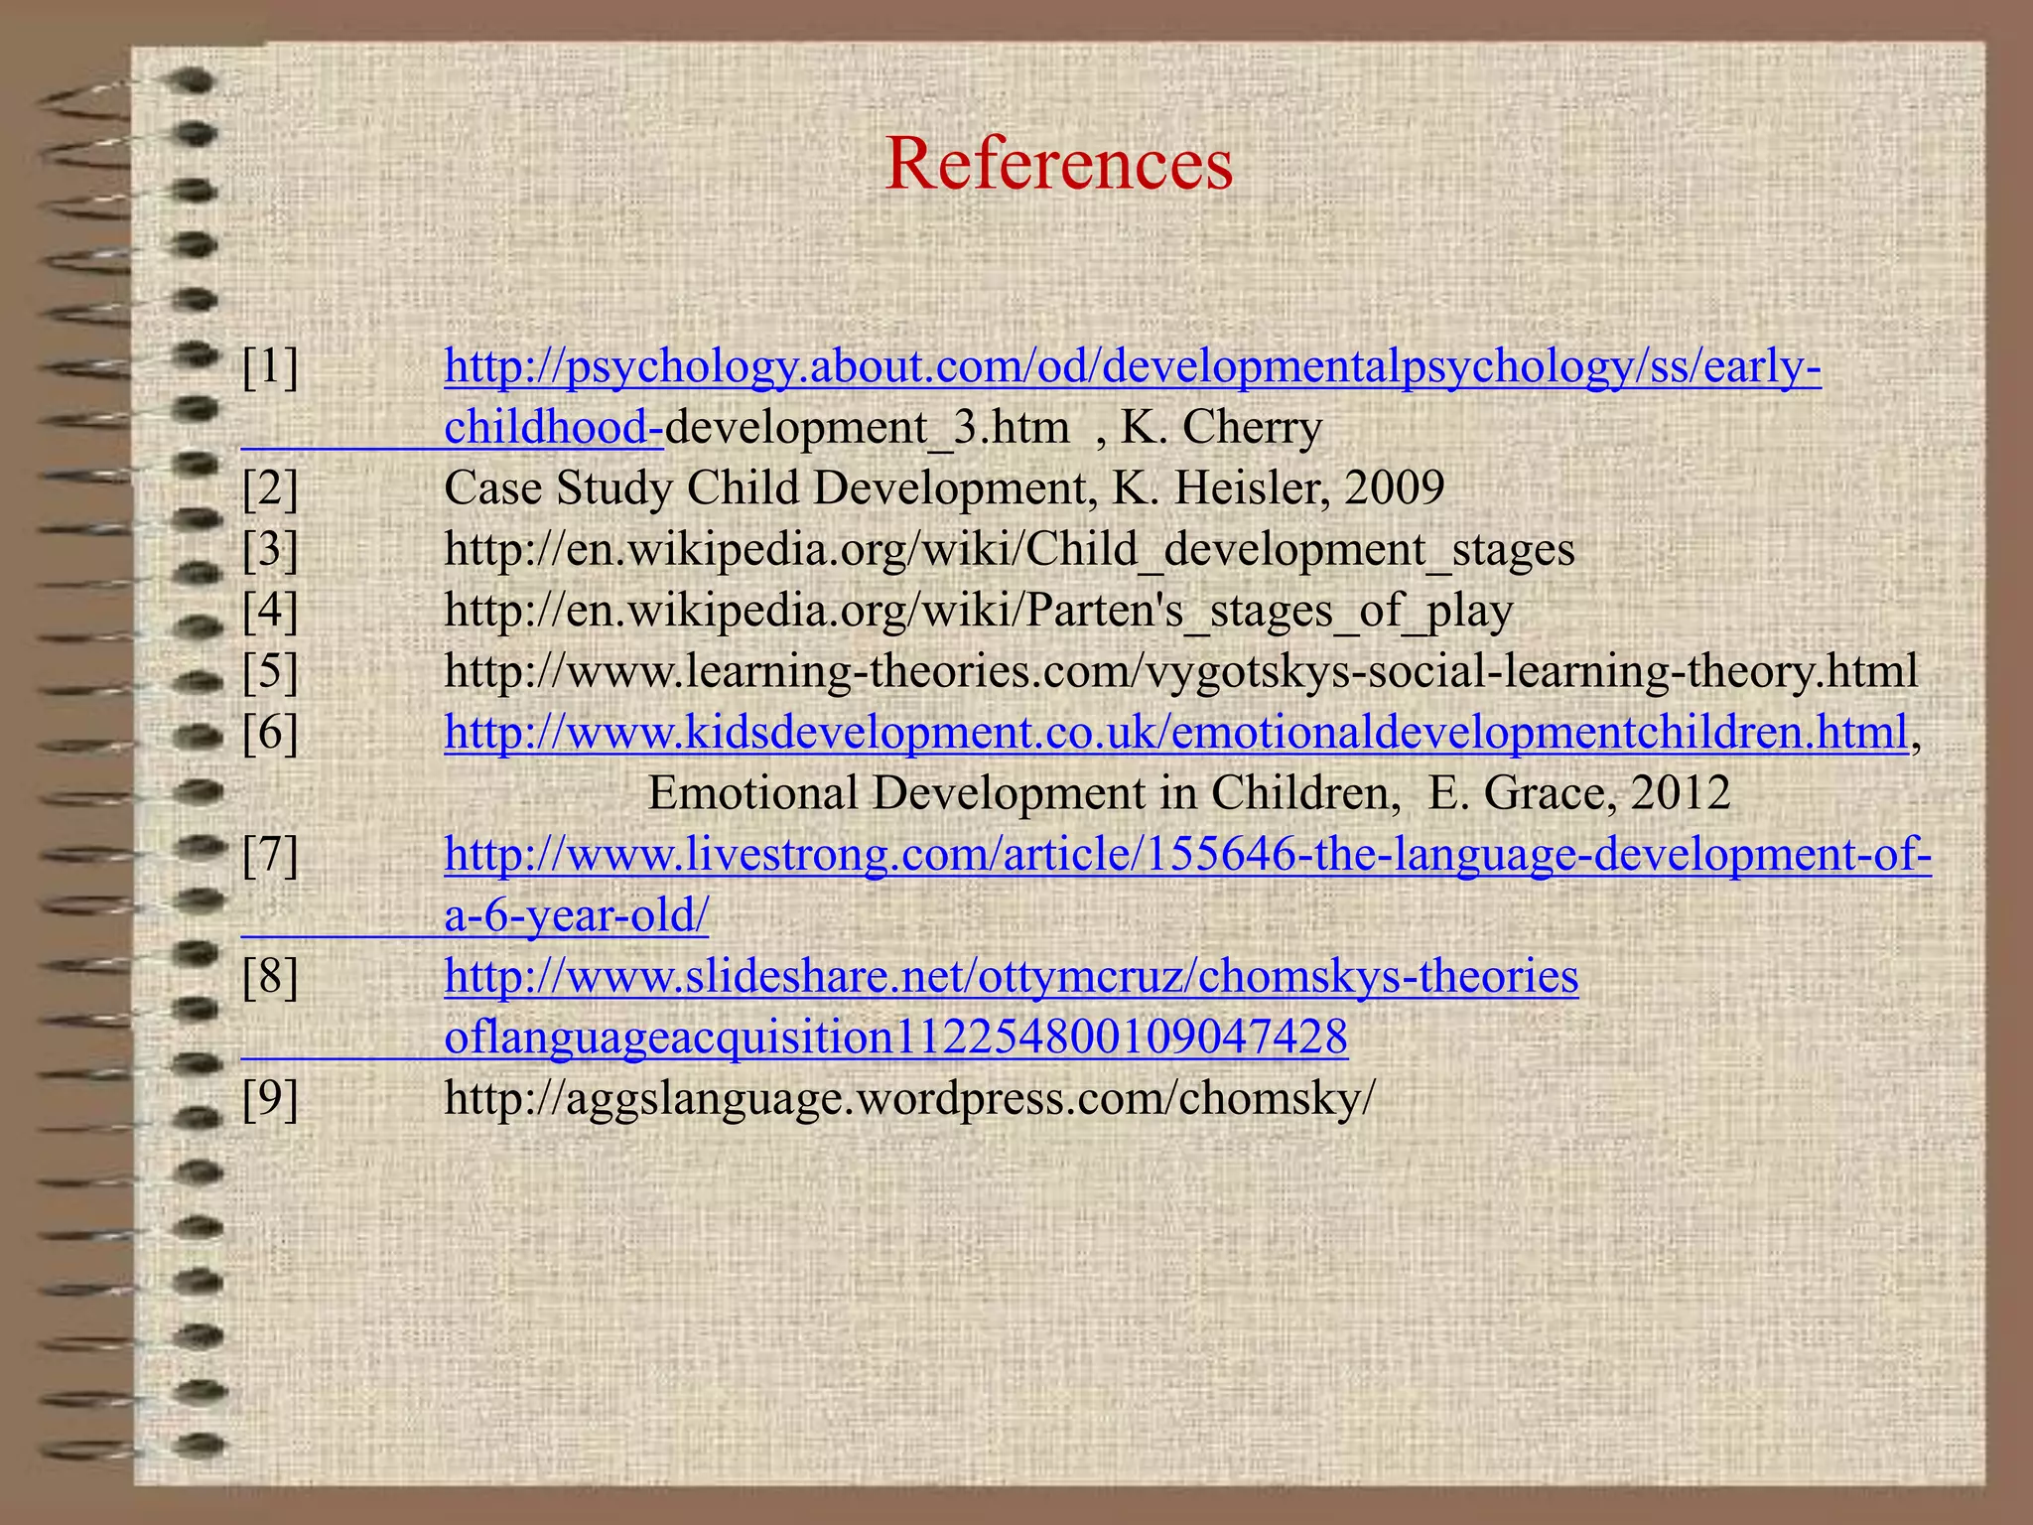Click reference number [2]

pyautogui.click(x=270, y=489)
